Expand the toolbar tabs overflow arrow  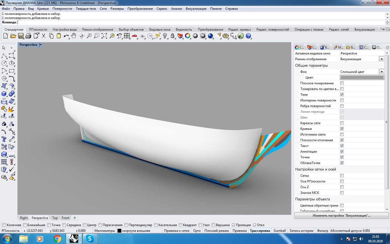(x=383, y=29)
